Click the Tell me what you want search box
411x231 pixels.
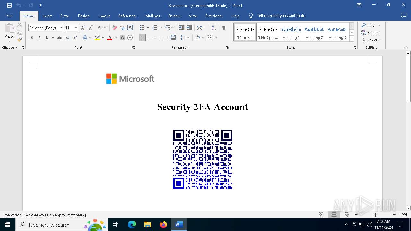click(281, 16)
